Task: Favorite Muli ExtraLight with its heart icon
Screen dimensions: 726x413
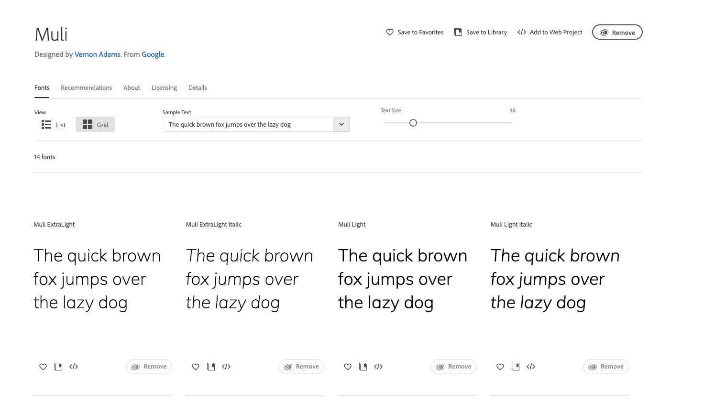Action: click(43, 367)
